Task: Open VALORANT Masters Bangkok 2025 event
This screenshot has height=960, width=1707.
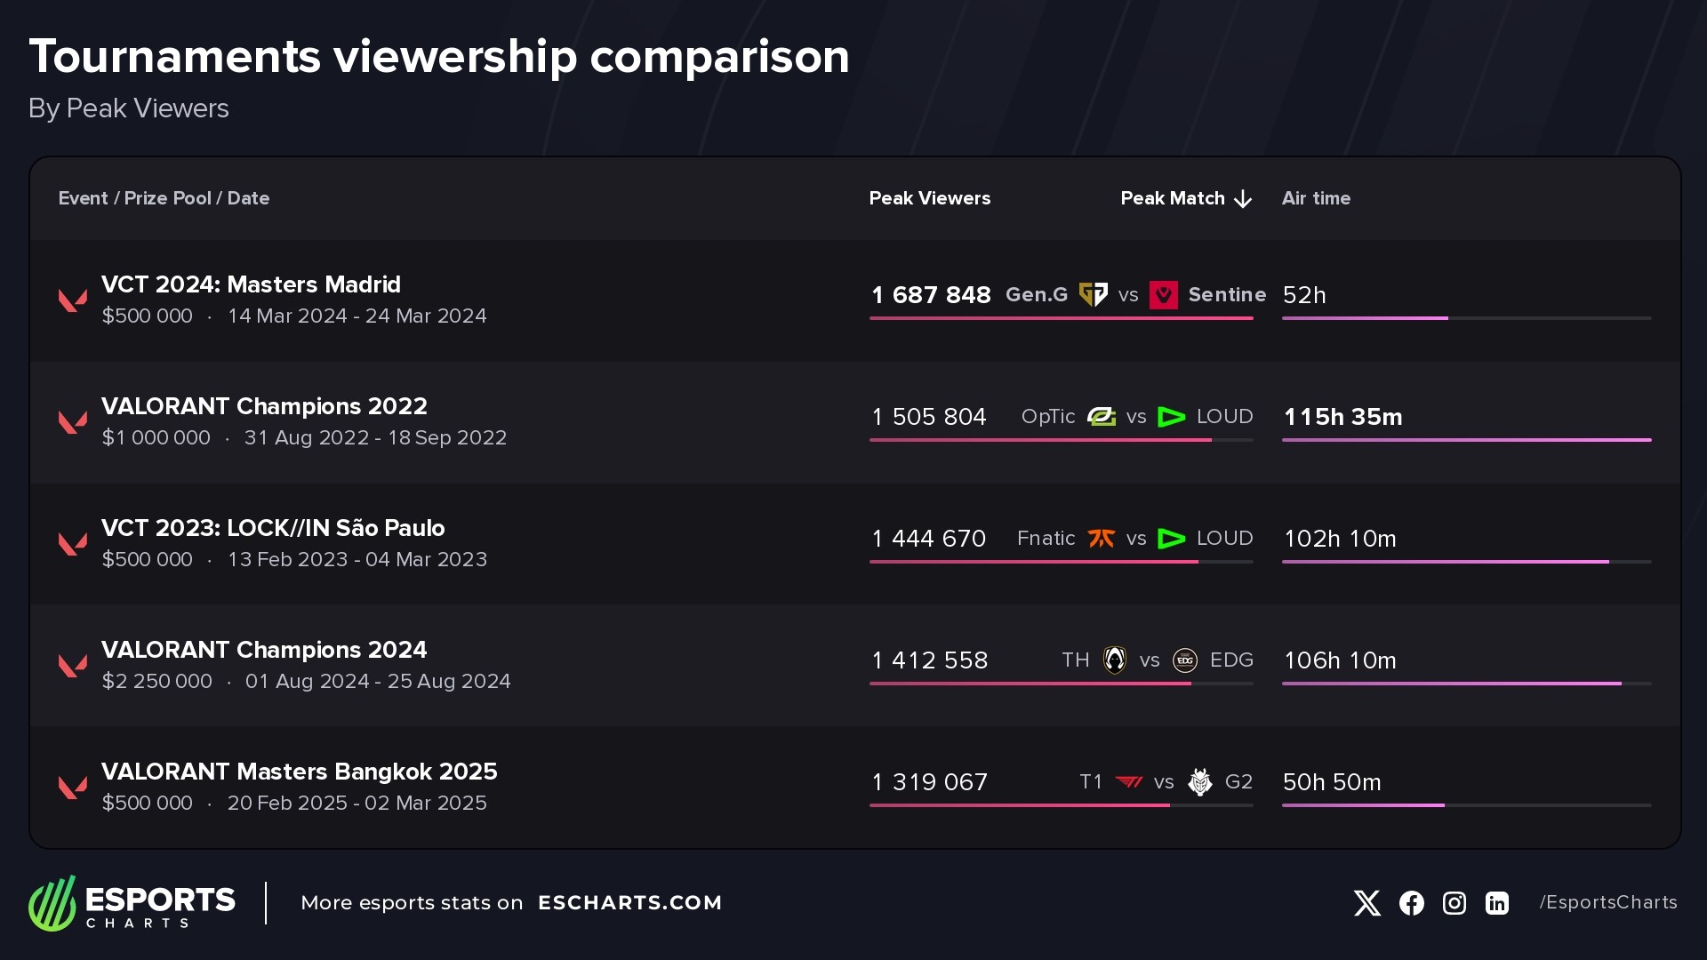Action: coord(299,772)
